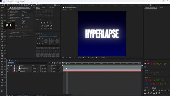Switch to the Align panel tab
Screen dimensions: 170x96
point(37,7)
